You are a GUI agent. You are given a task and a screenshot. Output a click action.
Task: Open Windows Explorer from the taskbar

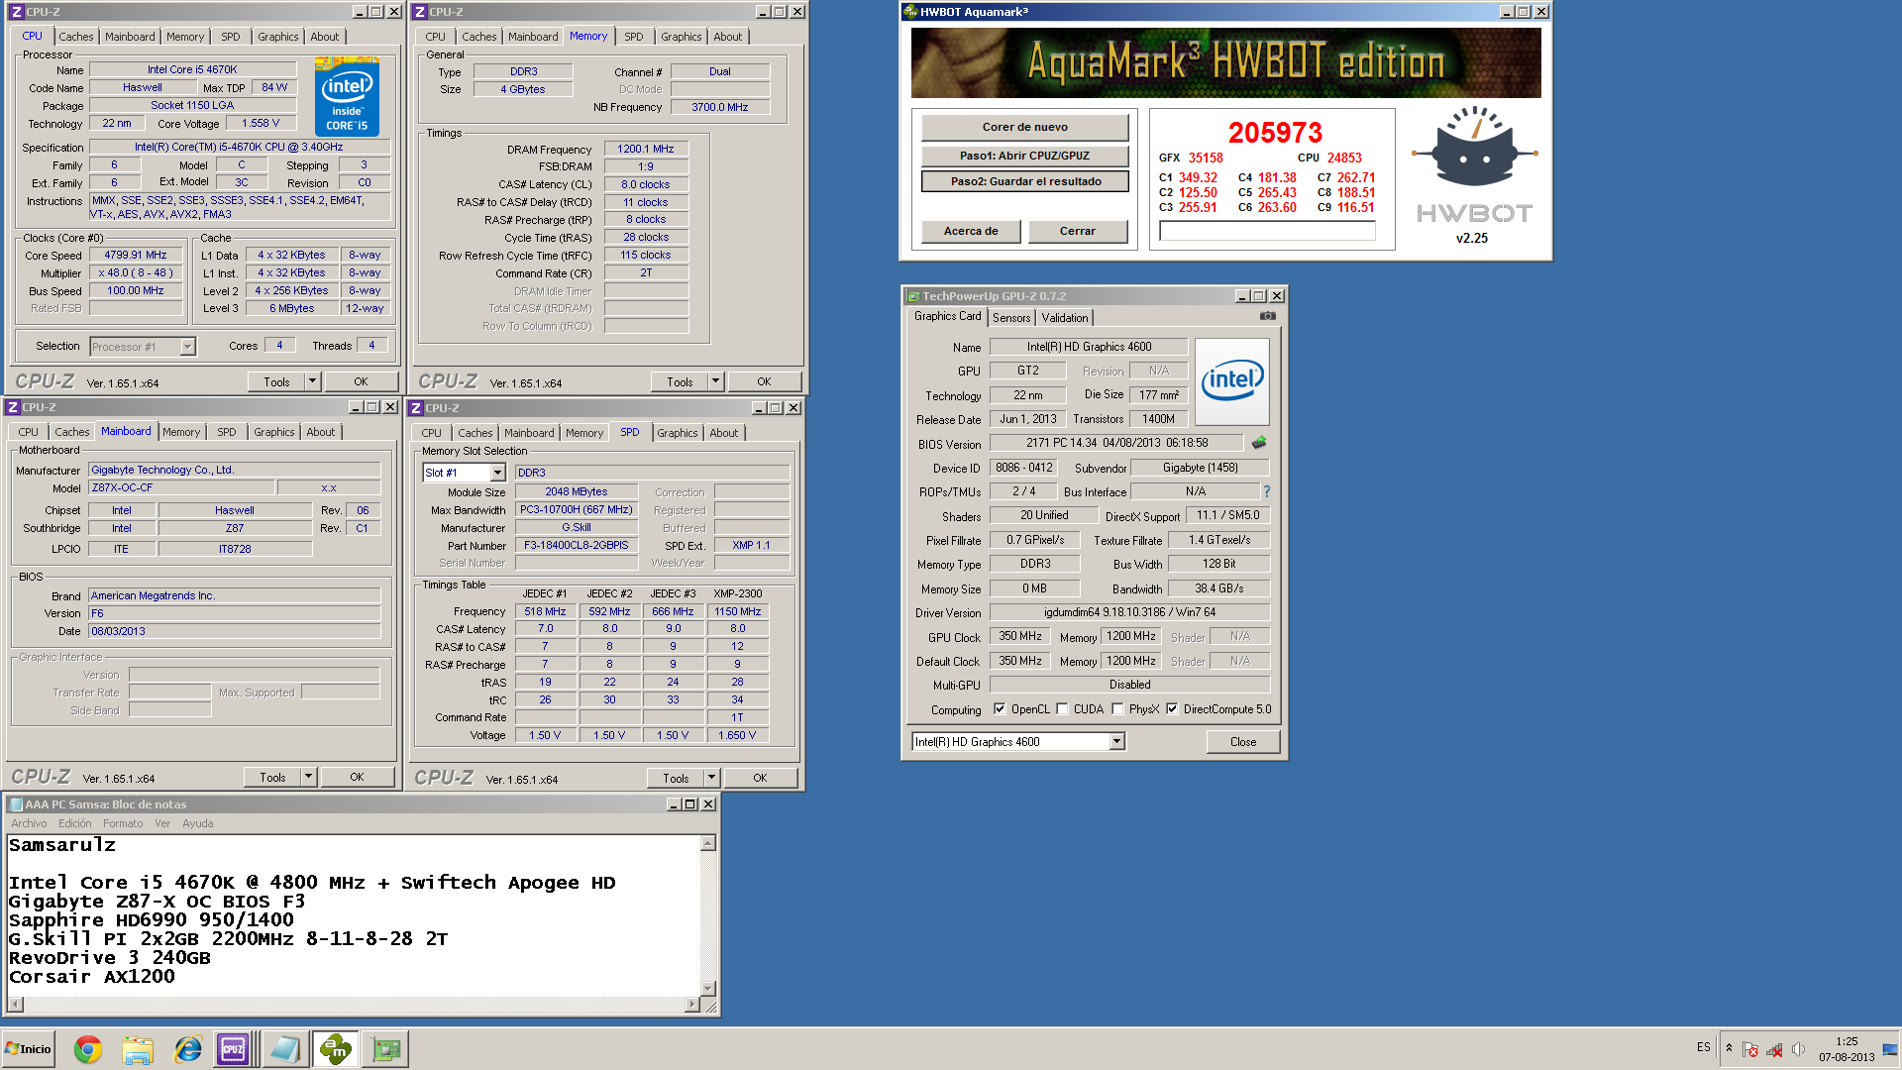[138, 1049]
